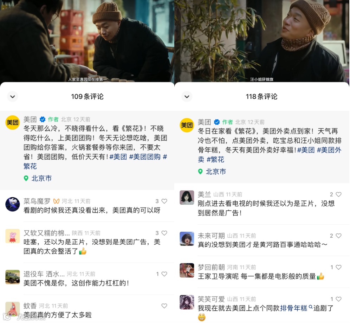
Task: Tap heart on 美兰's comment
Action: coord(339,195)
